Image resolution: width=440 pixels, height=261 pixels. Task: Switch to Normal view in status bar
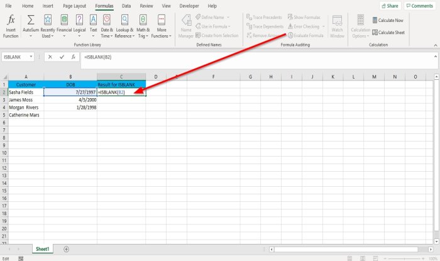coord(349,258)
